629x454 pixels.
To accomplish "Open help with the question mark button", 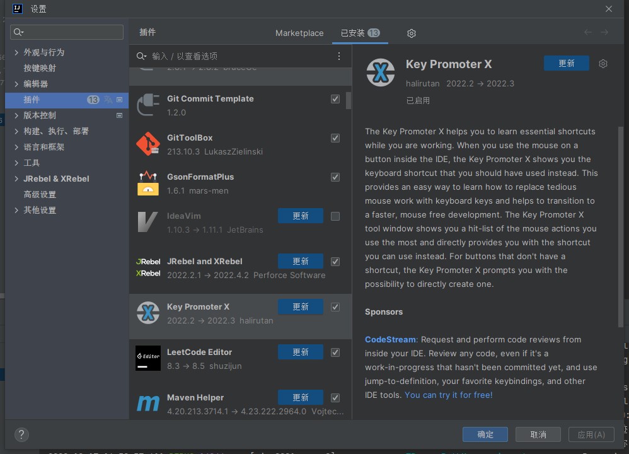I will pyautogui.click(x=21, y=434).
